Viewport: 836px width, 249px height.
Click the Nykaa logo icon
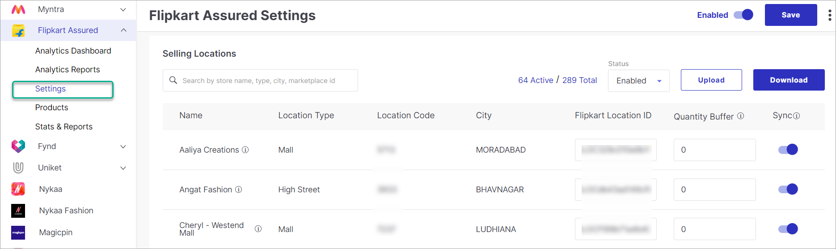[18, 189]
